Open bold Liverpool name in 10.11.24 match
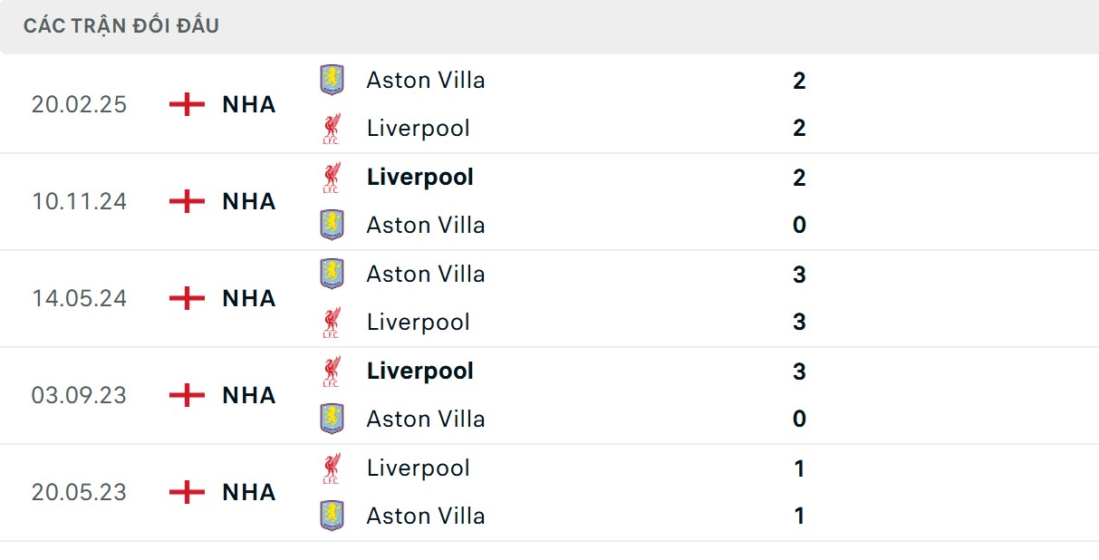Viewport: 1099px width, 560px height. pyautogui.click(x=419, y=177)
